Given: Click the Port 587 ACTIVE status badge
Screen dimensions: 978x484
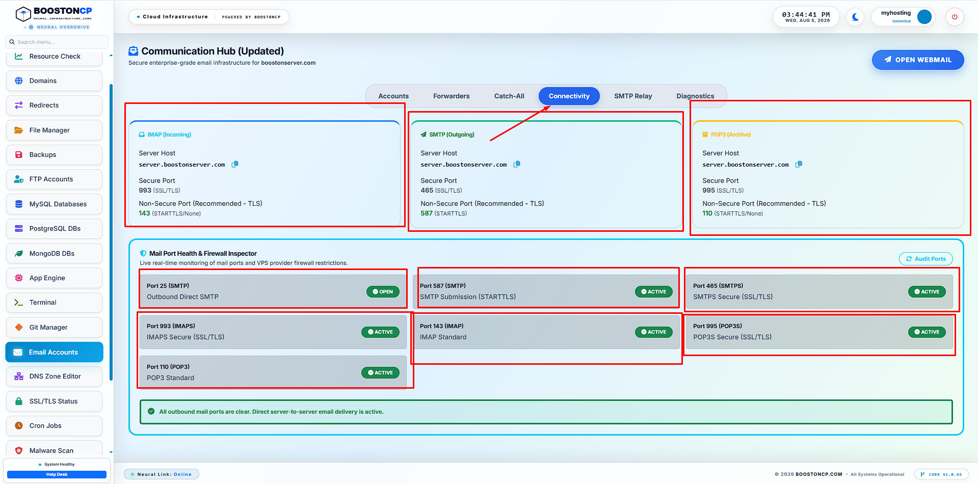Looking at the screenshot, I should pos(654,291).
